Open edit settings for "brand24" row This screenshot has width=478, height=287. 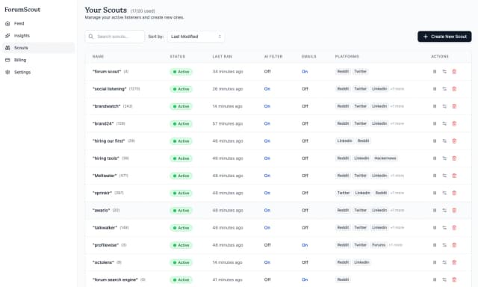click(x=444, y=123)
